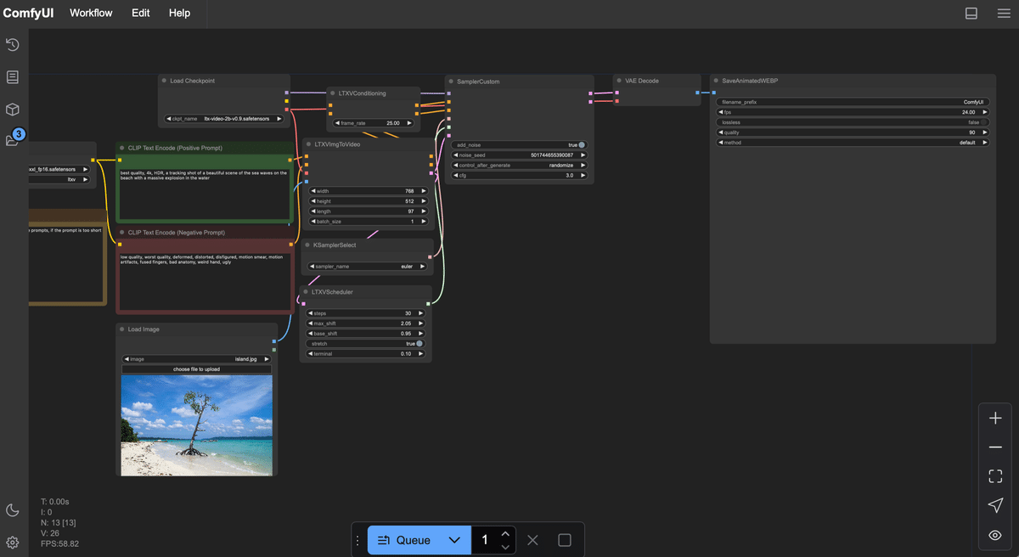The width and height of the screenshot is (1019, 557).
Task: Click the fit view icon
Action: click(994, 475)
